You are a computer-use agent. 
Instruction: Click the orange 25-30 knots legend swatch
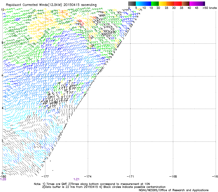pos(170,4)
